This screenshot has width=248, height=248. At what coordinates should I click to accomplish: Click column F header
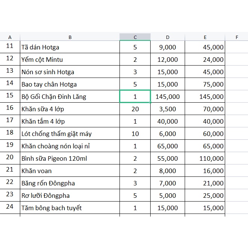point(236,37)
